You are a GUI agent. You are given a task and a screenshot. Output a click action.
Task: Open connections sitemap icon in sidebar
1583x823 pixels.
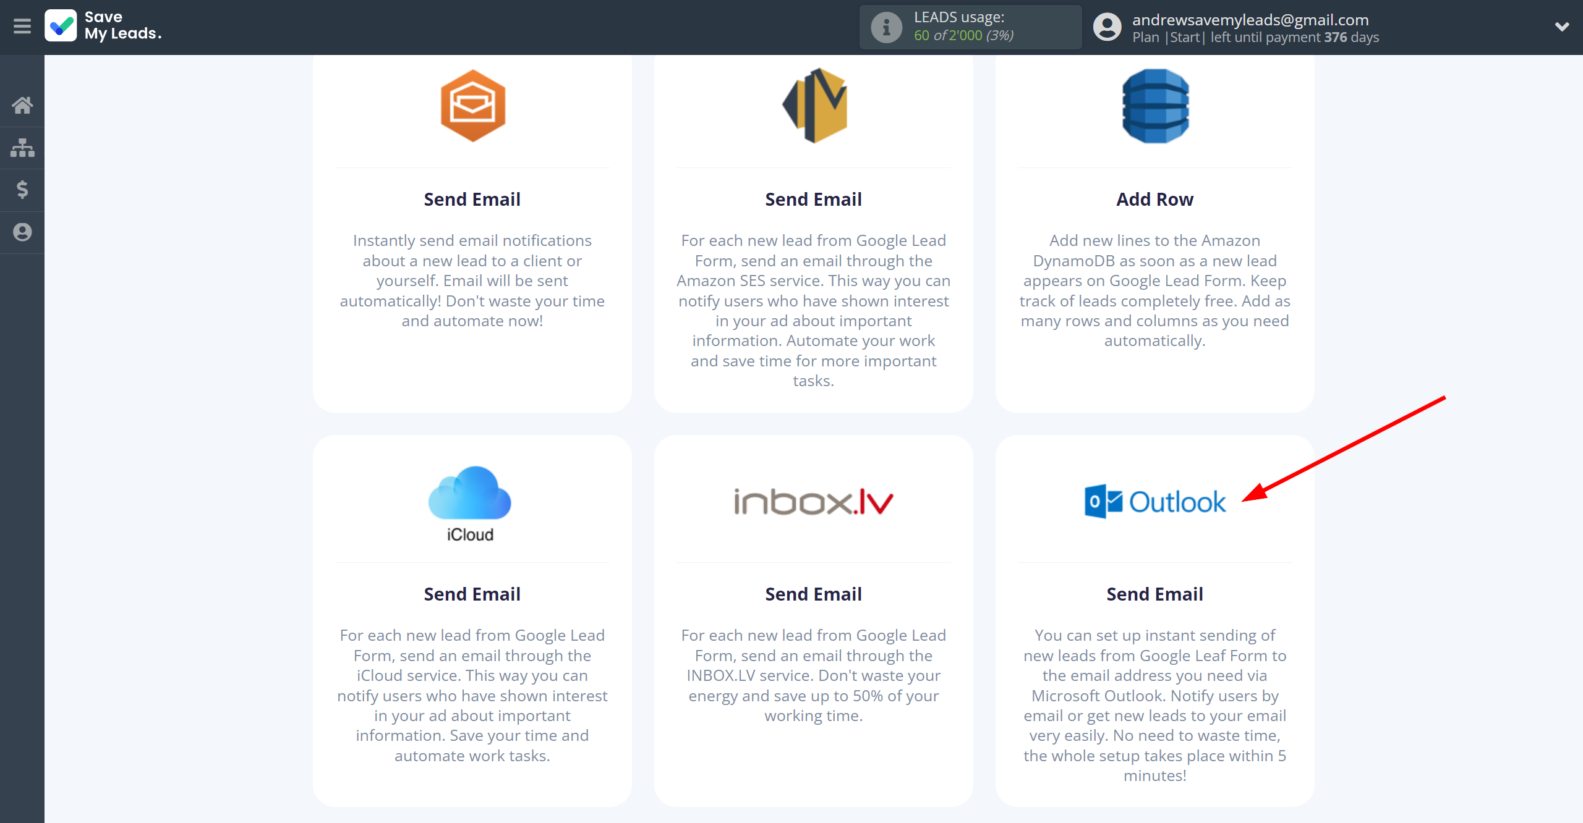(x=22, y=148)
